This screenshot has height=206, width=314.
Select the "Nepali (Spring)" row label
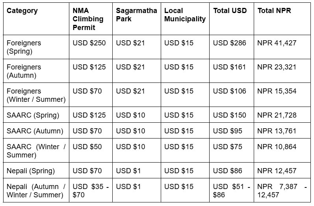click(x=31, y=171)
